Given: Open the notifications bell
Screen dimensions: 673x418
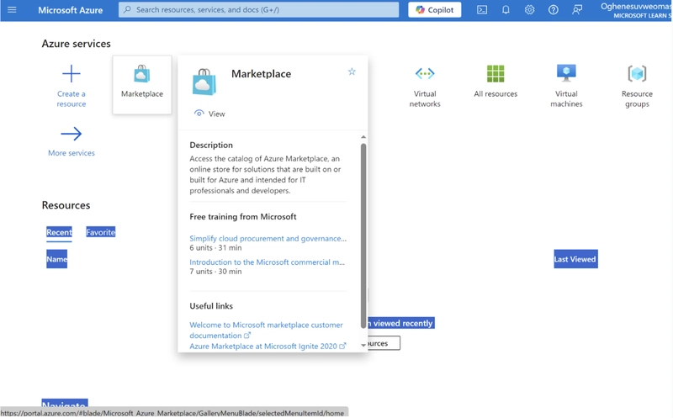Looking at the screenshot, I should pos(506,9).
